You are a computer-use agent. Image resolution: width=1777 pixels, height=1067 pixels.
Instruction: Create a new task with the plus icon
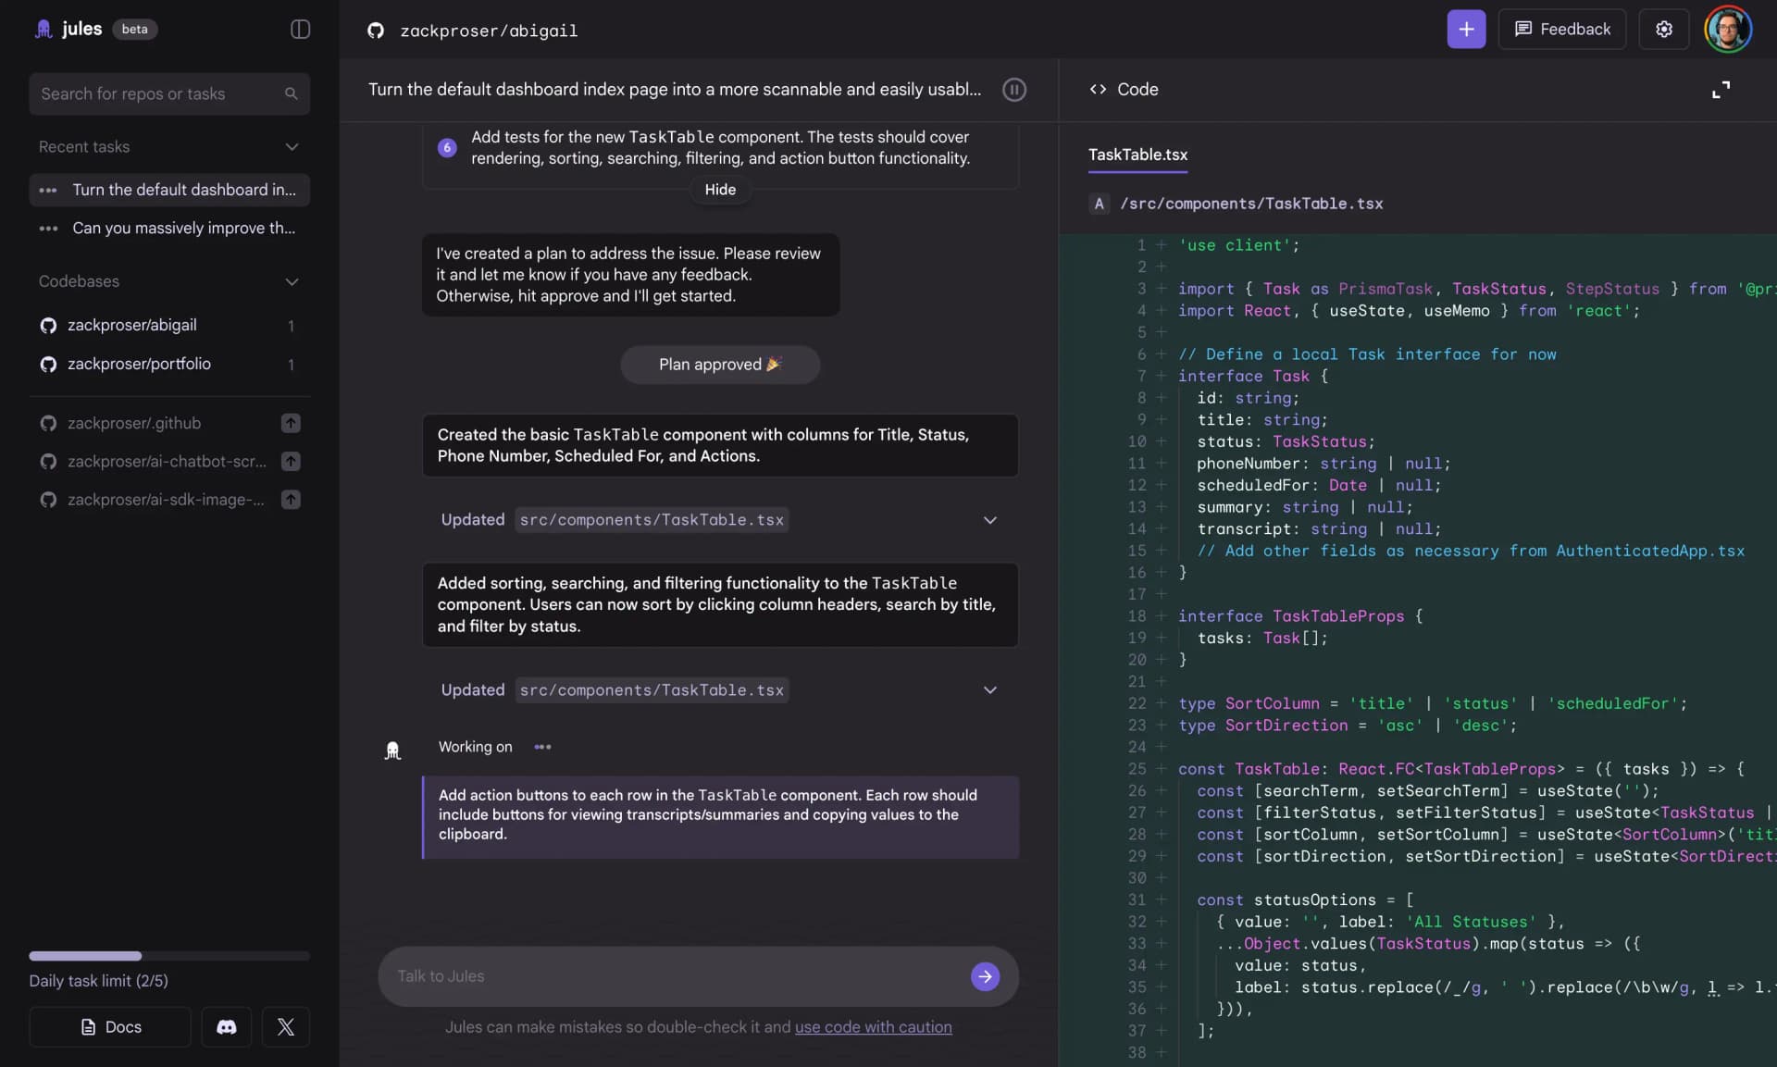tap(1466, 29)
